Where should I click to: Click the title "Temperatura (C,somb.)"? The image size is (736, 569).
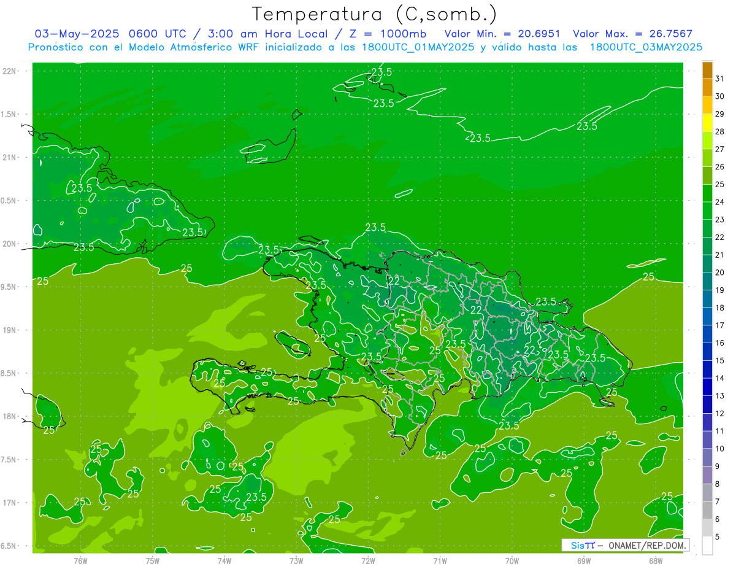click(375, 14)
